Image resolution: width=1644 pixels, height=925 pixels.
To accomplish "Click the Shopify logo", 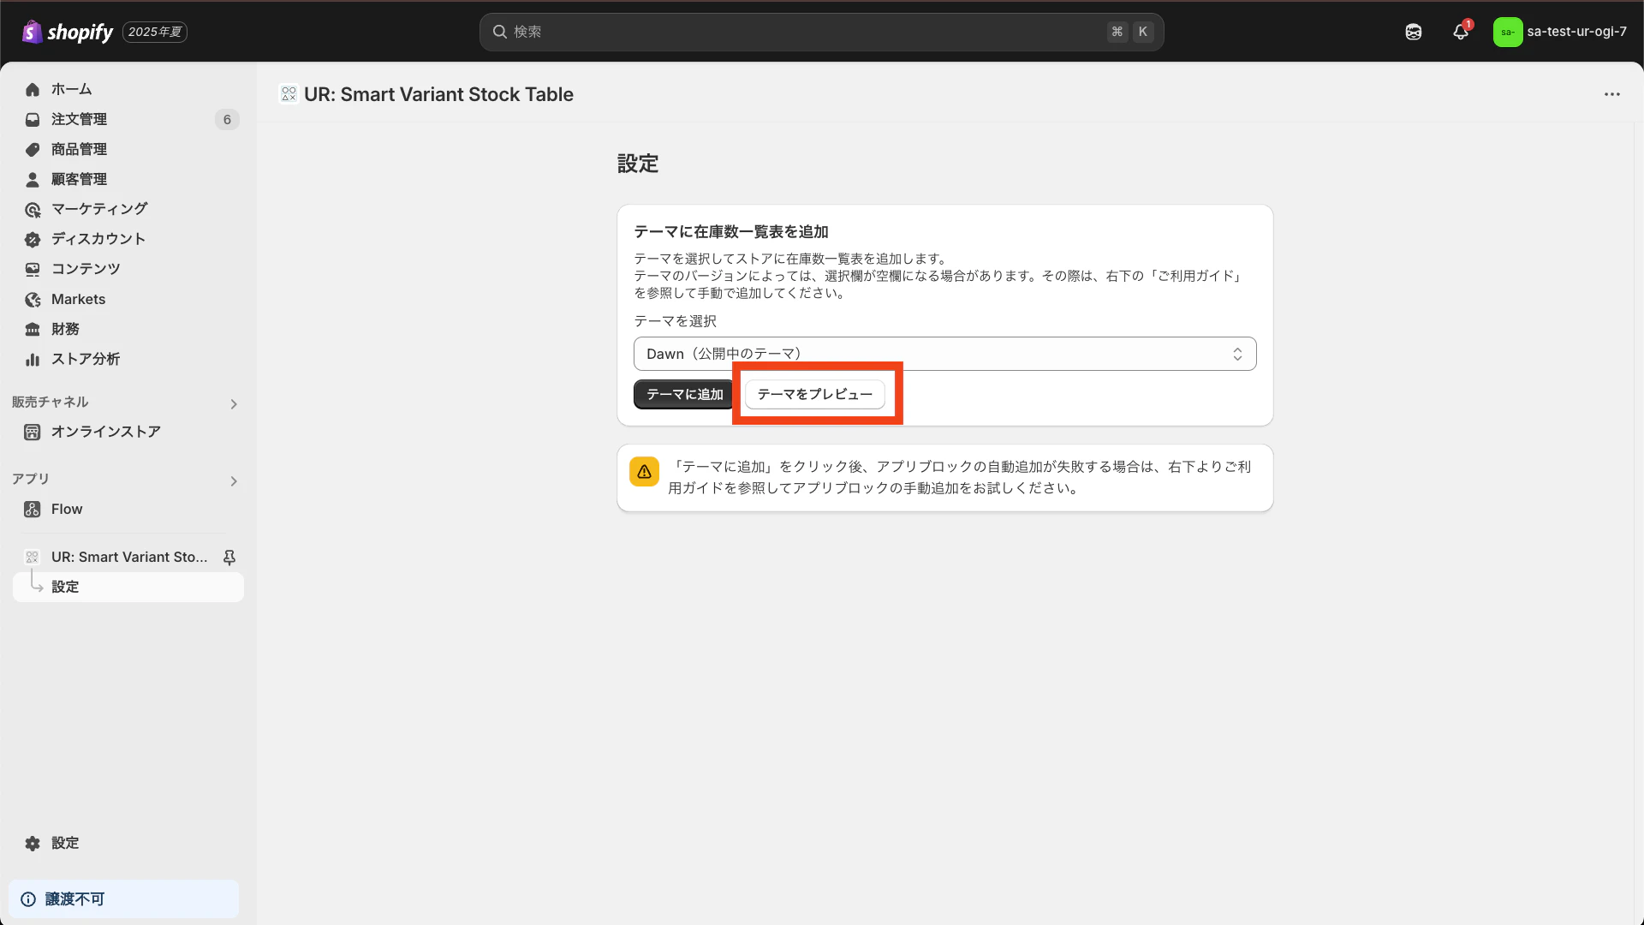I will [67, 32].
